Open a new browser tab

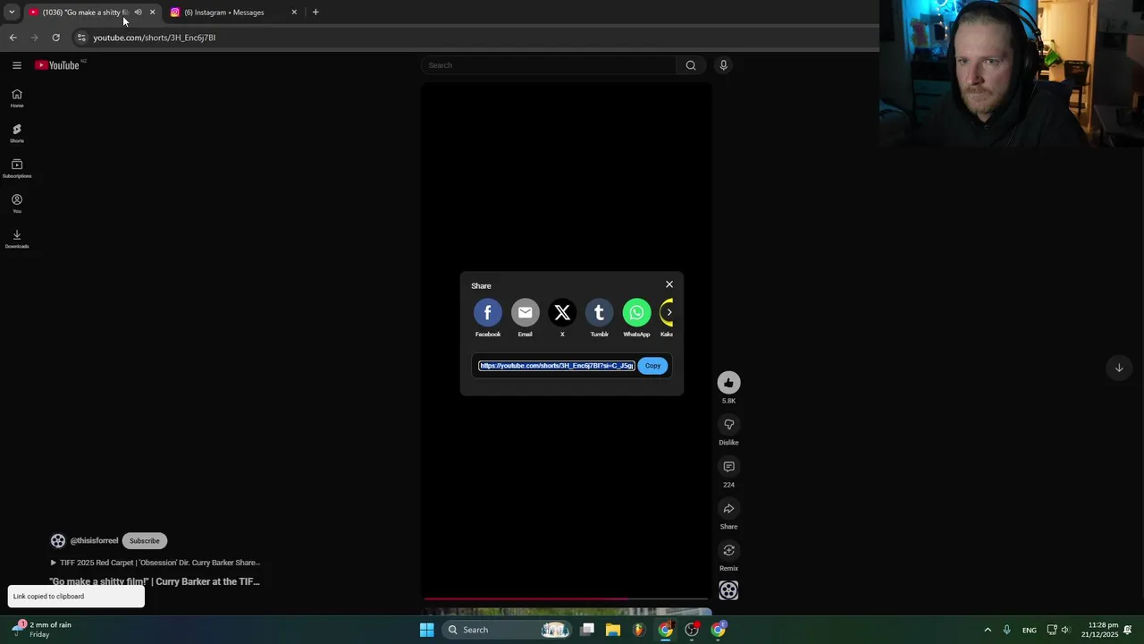point(315,13)
